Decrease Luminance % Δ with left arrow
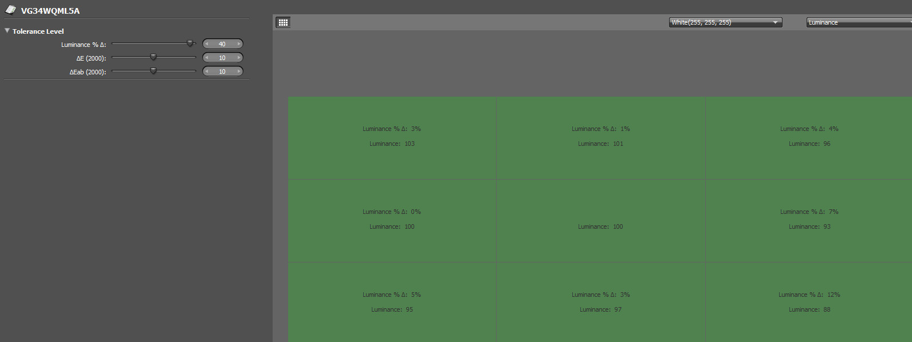 (x=207, y=44)
